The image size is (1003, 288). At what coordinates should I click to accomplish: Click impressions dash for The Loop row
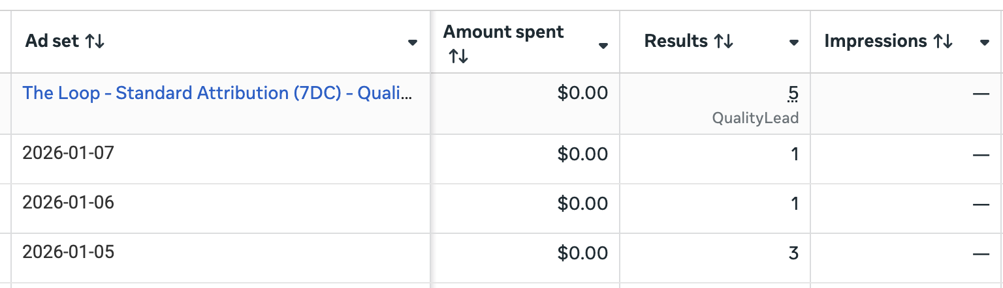[980, 94]
